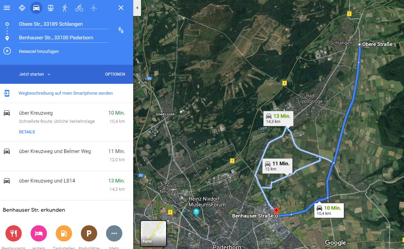Expand more categories with Mehr
The image size is (404, 249).
point(114,233)
